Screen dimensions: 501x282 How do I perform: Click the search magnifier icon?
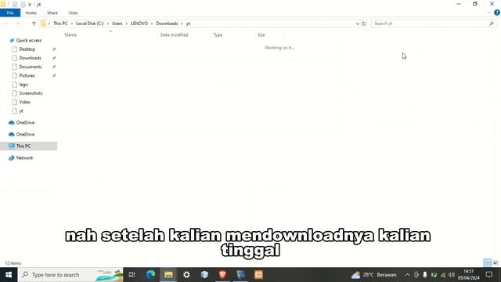pyautogui.click(x=492, y=23)
